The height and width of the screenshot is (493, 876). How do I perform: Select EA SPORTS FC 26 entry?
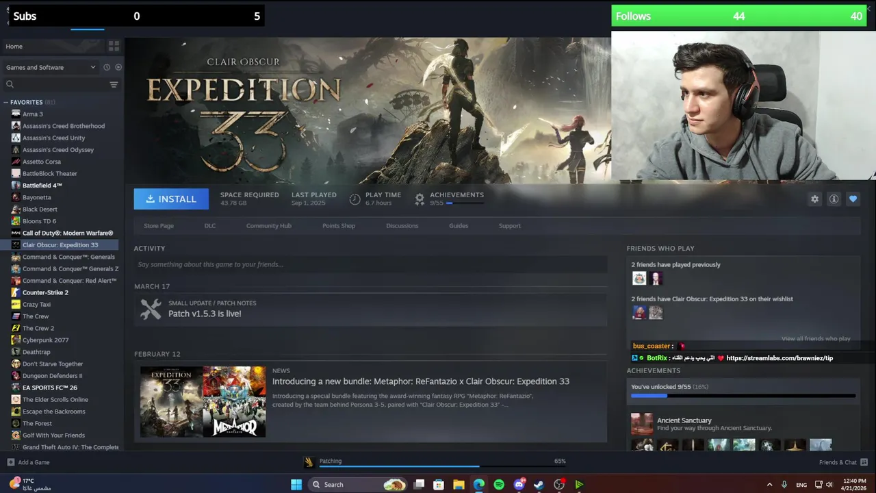tap(50, 388)
